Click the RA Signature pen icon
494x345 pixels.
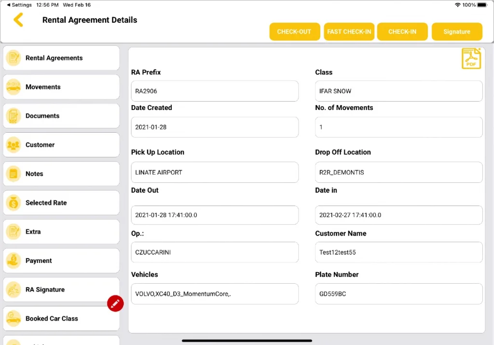click(x=13, y=290)
